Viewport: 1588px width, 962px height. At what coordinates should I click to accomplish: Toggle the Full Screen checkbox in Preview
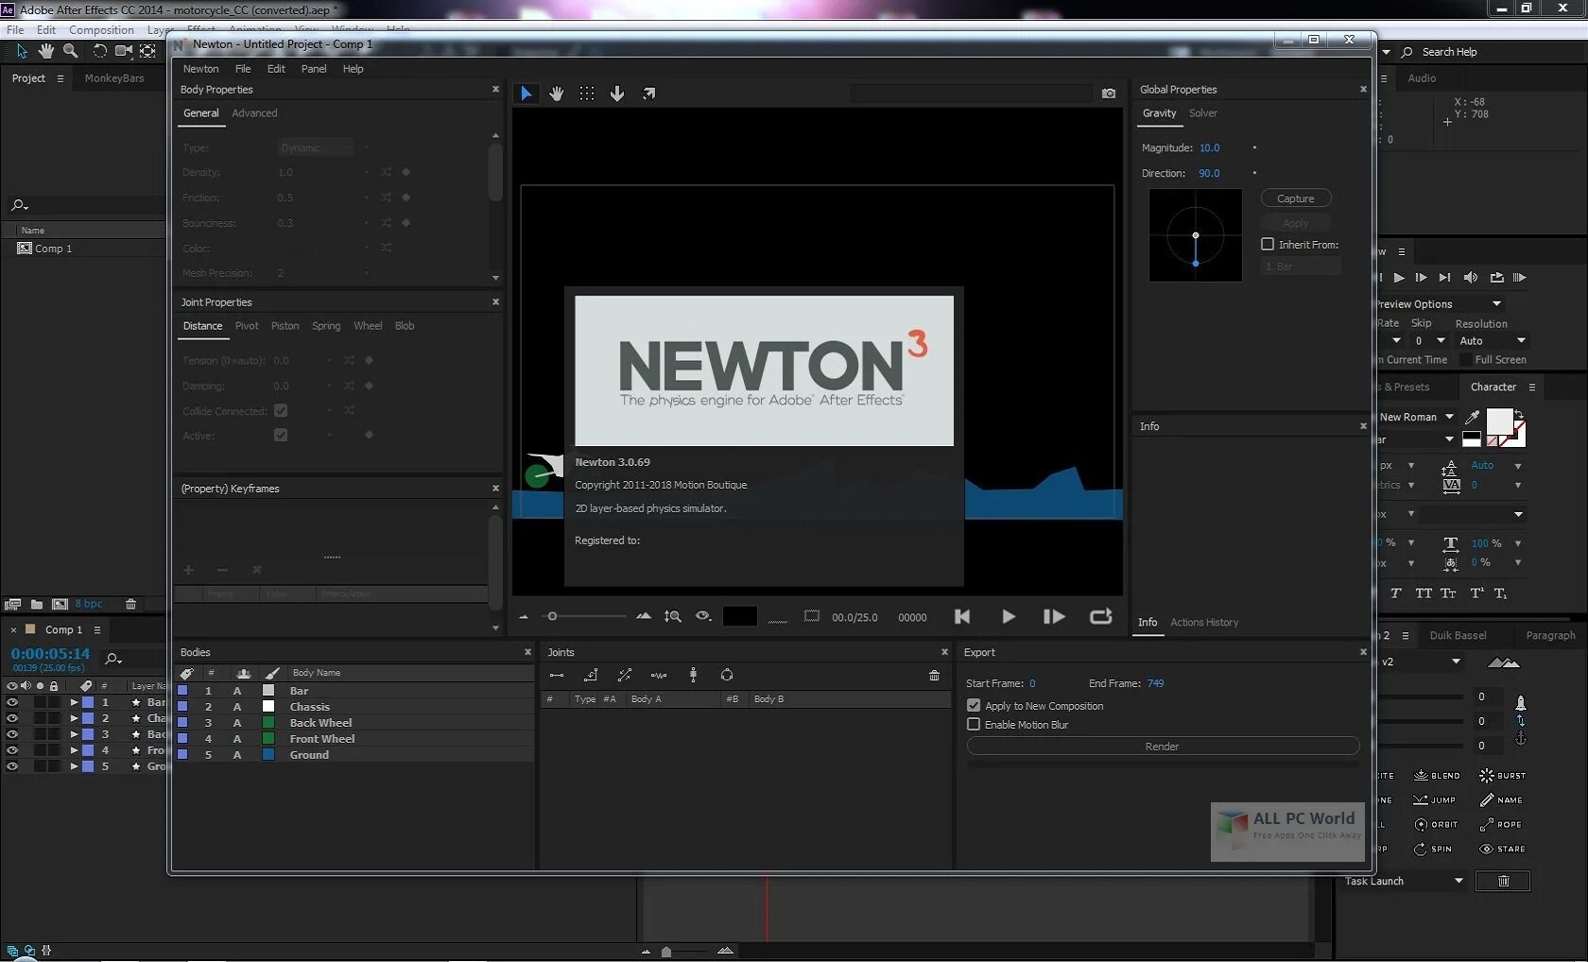point(1466,359)
